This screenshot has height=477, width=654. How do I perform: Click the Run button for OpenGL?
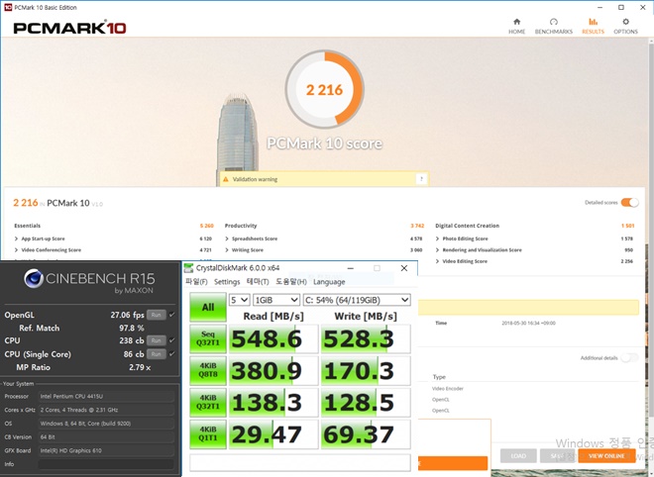click(x=157, y=315)
